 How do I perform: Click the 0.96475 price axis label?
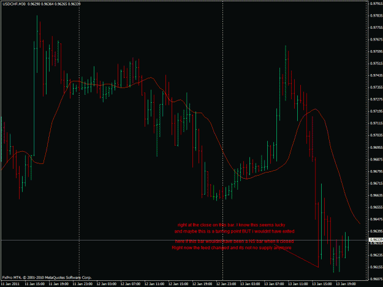[376, 219]
